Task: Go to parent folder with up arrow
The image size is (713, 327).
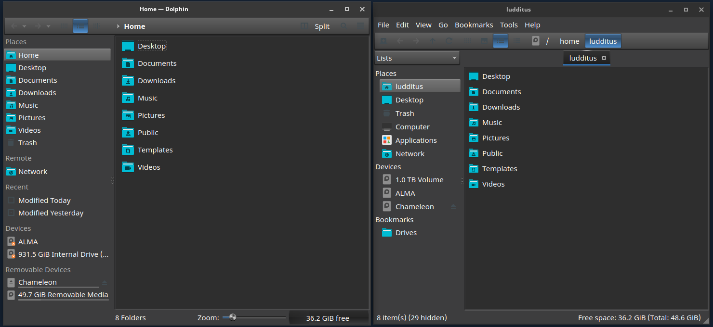Action: click(432, 41)
